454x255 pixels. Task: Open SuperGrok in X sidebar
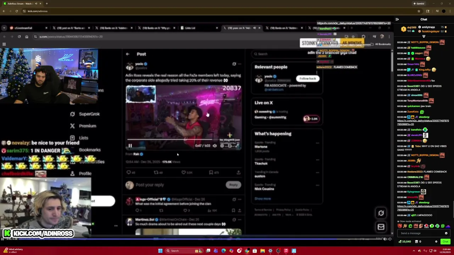[x=85, y=114]
